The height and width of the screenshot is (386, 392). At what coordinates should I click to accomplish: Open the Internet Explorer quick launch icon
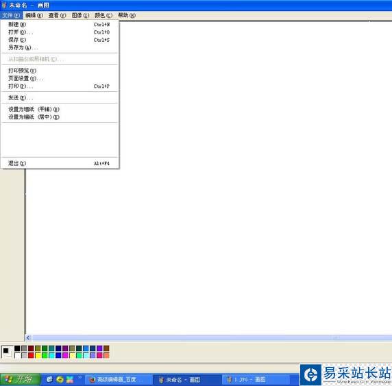[x=49, y=379]
